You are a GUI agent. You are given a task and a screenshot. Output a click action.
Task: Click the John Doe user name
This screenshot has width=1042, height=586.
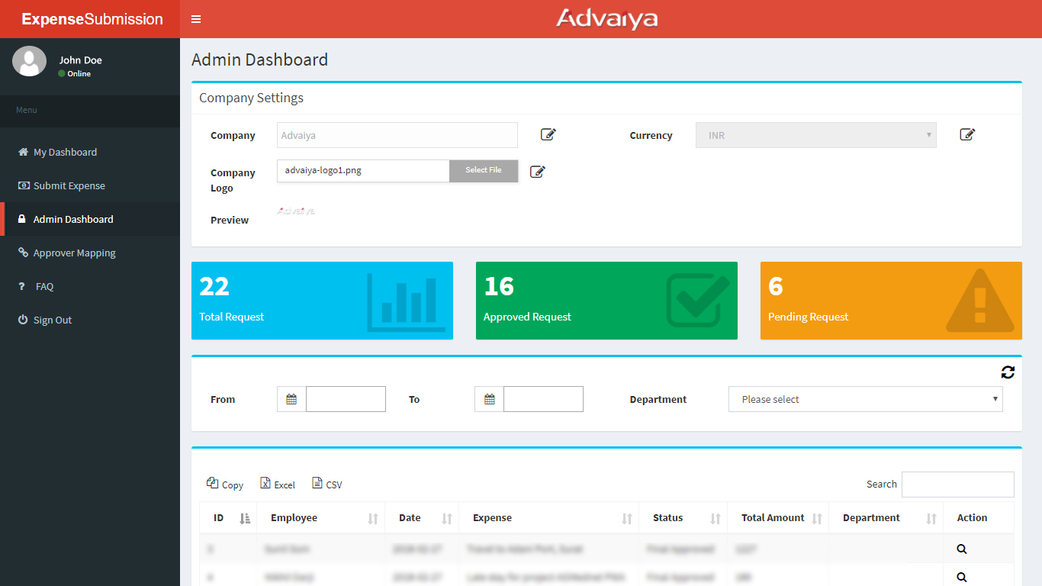[80, 60]
